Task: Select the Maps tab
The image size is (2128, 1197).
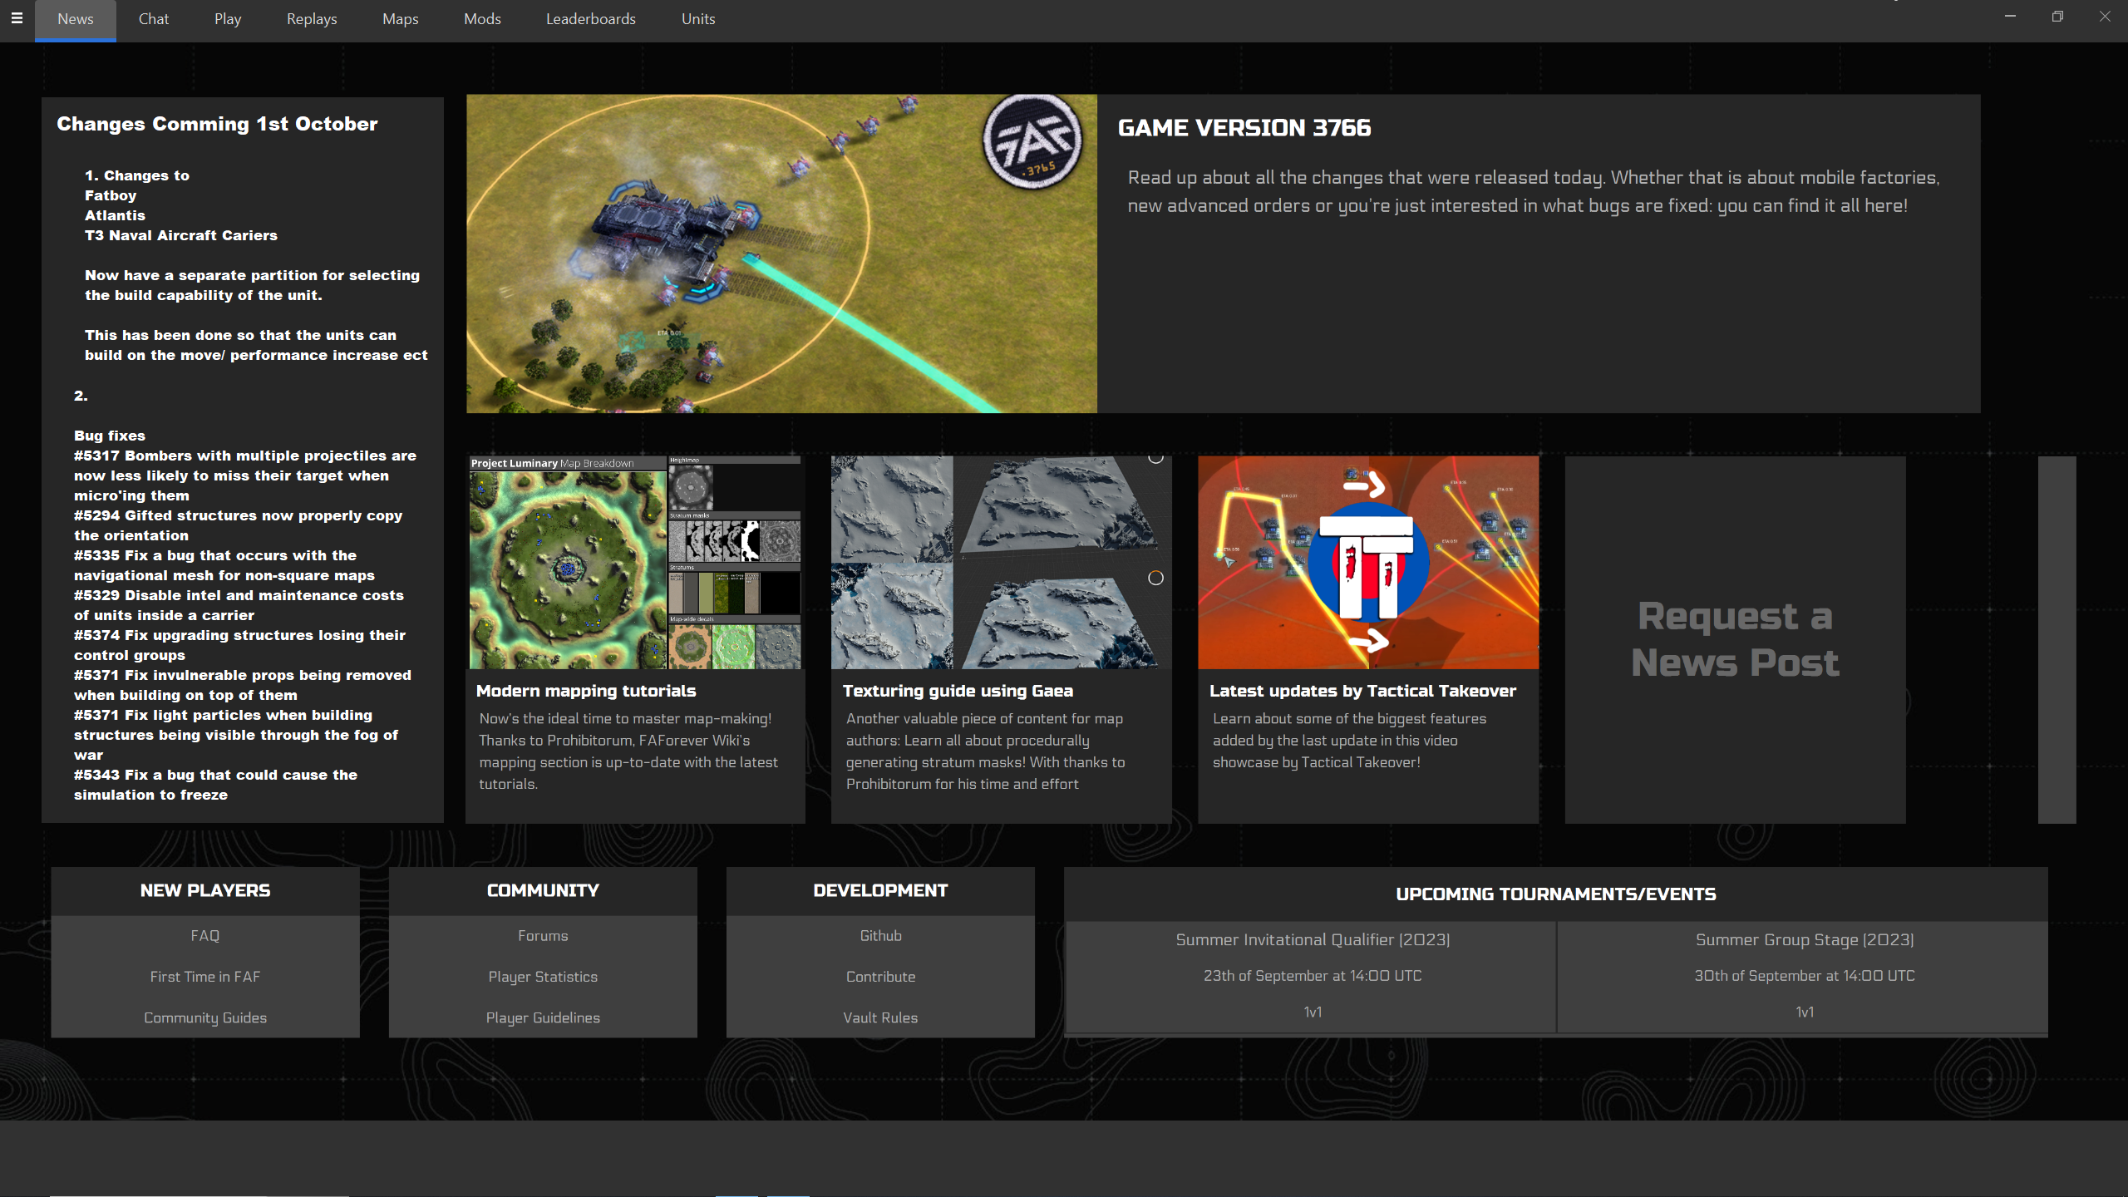Action: point(400,19)
